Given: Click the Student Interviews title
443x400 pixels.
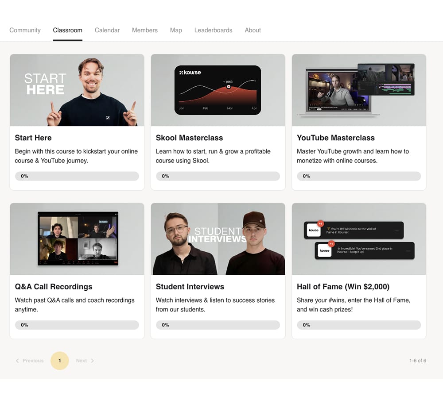Looking at the screenshot, I should click(x=190, y=287).
